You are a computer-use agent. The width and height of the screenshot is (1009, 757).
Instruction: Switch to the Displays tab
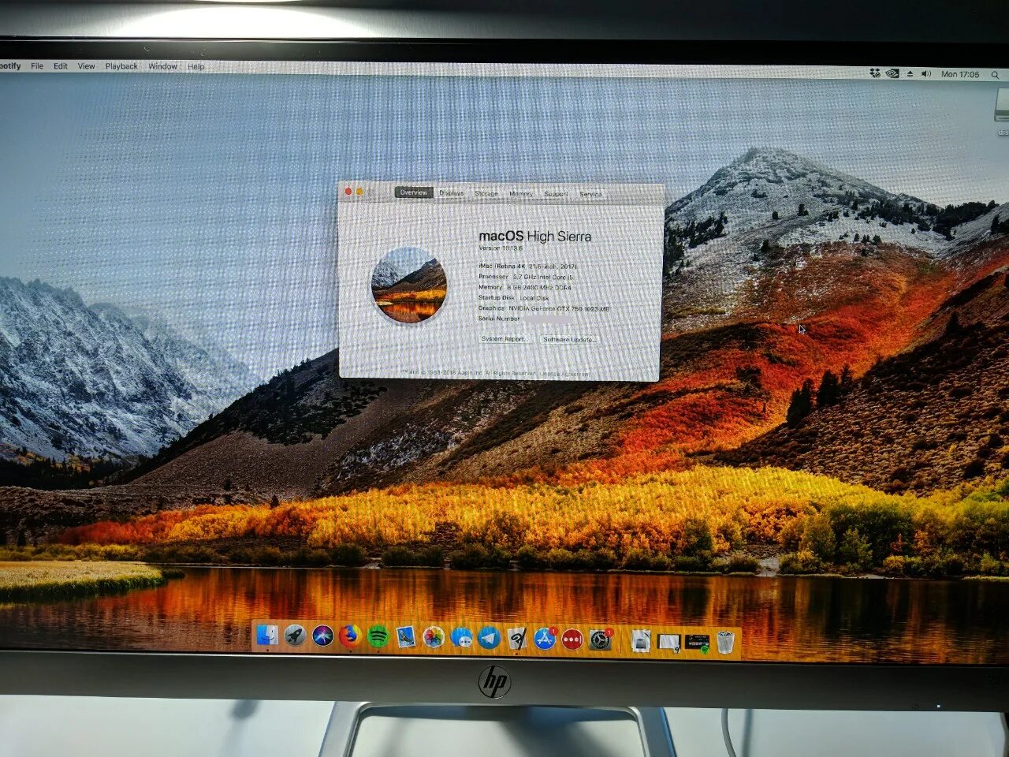point(452,193)
